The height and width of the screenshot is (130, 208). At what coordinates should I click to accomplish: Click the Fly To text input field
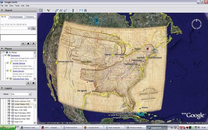14,28
